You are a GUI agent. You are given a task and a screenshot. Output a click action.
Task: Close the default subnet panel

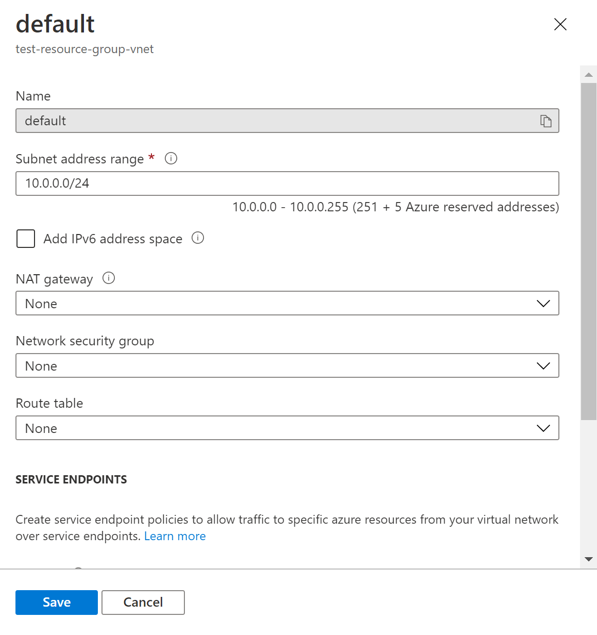click(x=560, y=24)
